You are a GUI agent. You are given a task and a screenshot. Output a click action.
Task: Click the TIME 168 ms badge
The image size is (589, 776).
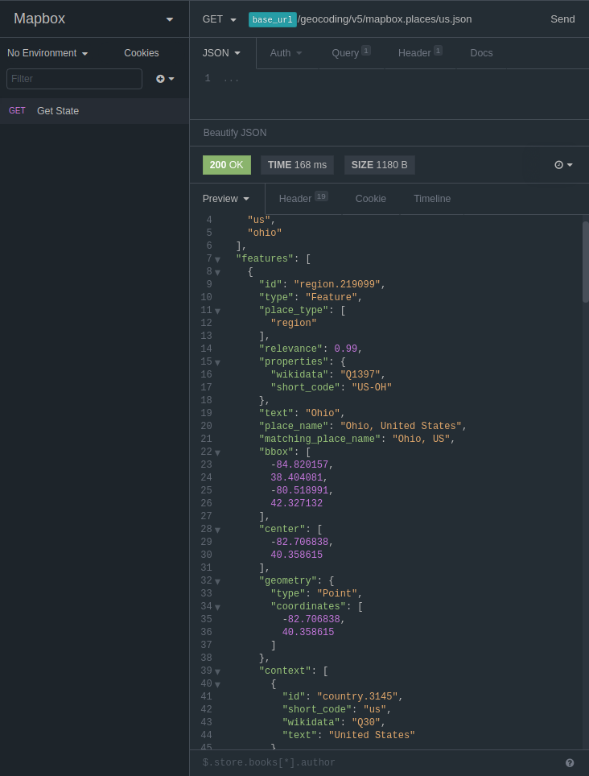(x=297, y=165)
